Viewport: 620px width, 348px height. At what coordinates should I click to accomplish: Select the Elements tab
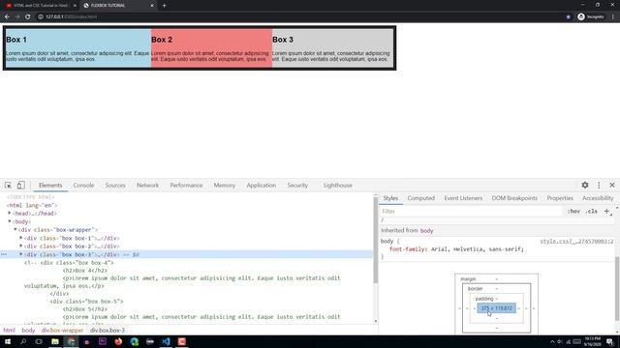[50, 185]
